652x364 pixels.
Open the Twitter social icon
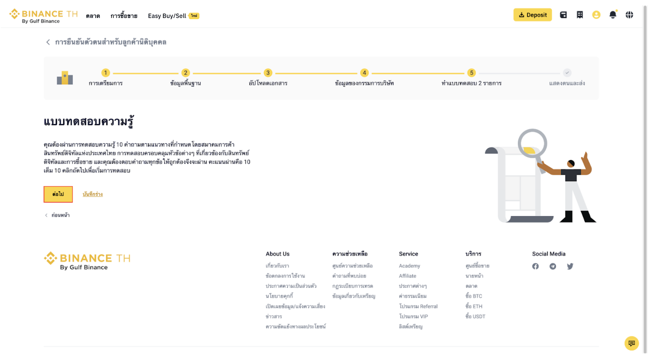coord(570,266)
